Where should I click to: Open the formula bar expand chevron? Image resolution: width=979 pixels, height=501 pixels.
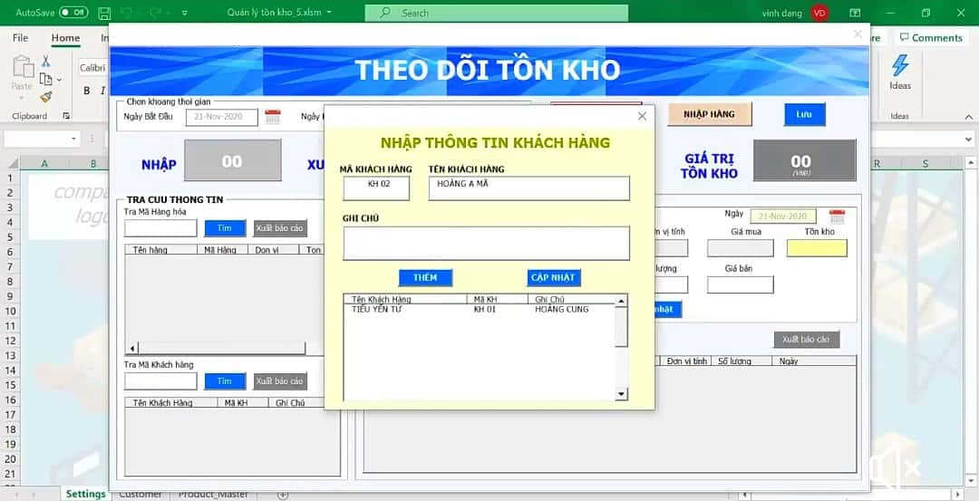click(968, 140)
